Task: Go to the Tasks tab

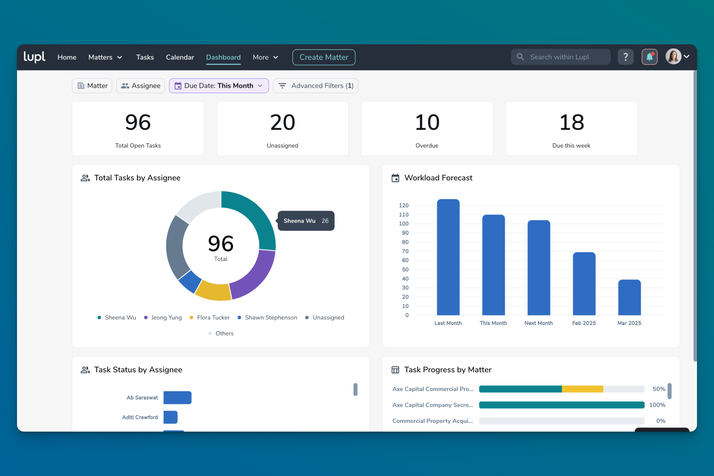Action: (145, 57)
